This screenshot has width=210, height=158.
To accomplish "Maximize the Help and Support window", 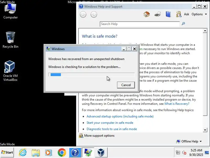I will 199,6.
